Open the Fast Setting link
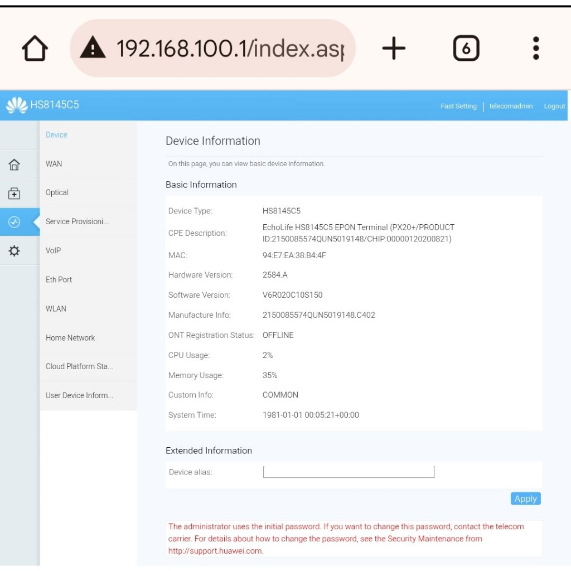Viewport: 571px width, 571px height. coord(458,107)
